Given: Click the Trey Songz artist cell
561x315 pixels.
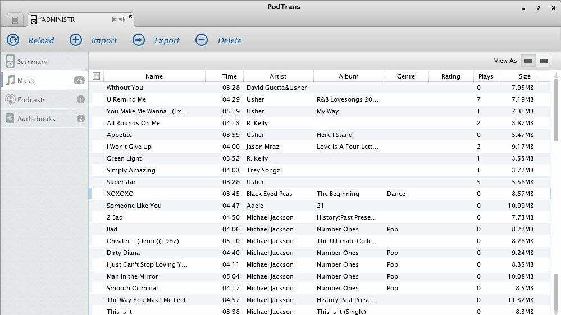Looking at the screenshot, I should pos(263,170).
